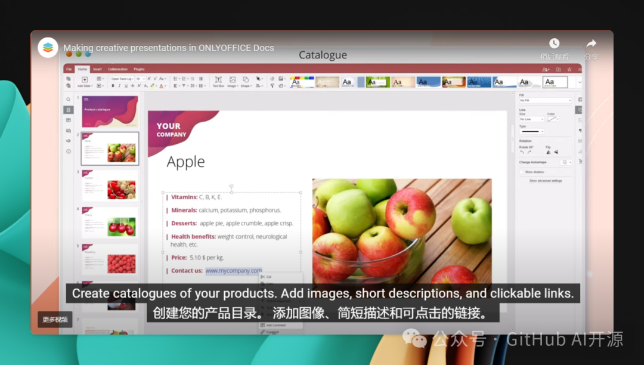The height and width of the screenshot is (365, 644).
Task: Click Show advanced settings link
Action: click(546, 181)
